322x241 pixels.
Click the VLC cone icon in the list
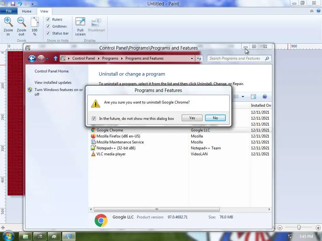[93, 154]
